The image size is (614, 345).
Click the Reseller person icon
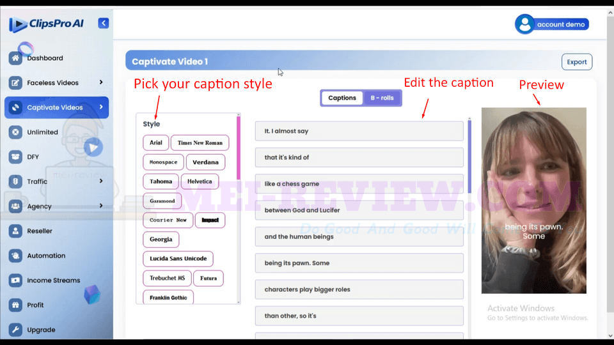(15, 231)
